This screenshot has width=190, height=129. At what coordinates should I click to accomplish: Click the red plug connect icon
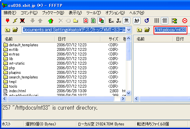click(x=8, y=21)
